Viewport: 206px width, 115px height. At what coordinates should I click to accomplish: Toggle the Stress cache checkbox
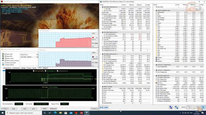click(5, 58)
